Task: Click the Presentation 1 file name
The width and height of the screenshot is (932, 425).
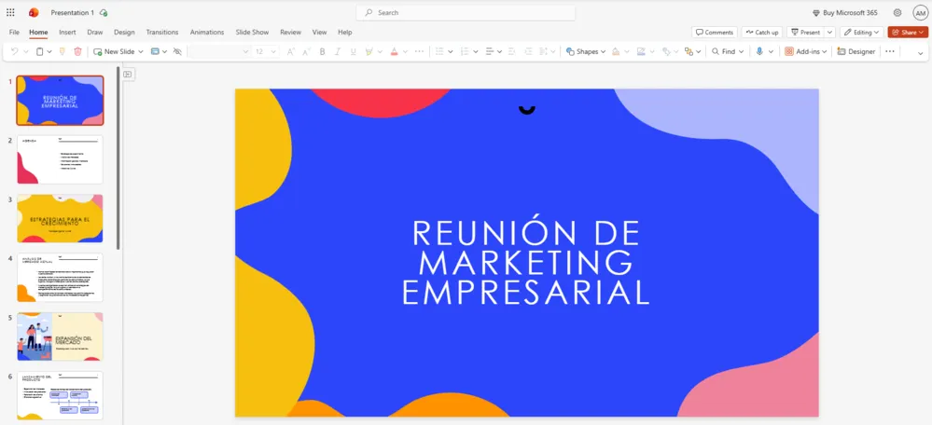Action: coord(73,12)
